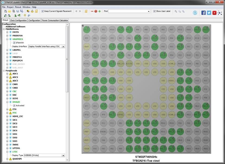Uncheck the Activated checkbox under DMA2D

(14, 106)
